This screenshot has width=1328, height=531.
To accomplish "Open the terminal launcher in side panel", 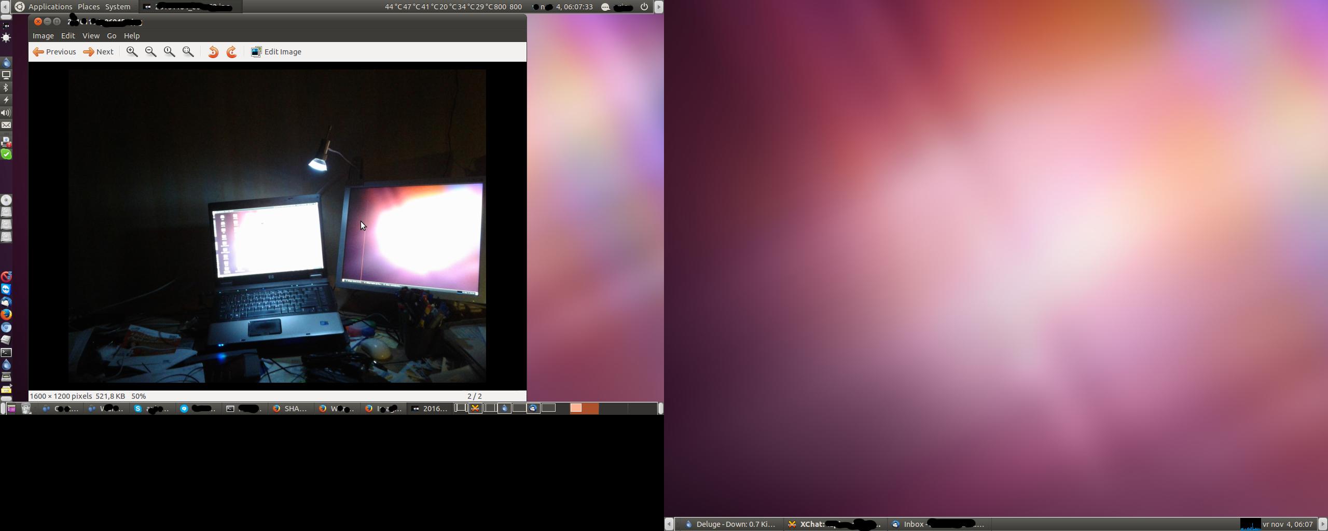I will 6,353.
